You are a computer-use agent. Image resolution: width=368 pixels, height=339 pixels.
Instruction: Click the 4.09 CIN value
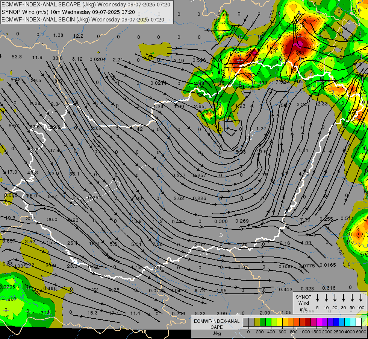(306, 243)
